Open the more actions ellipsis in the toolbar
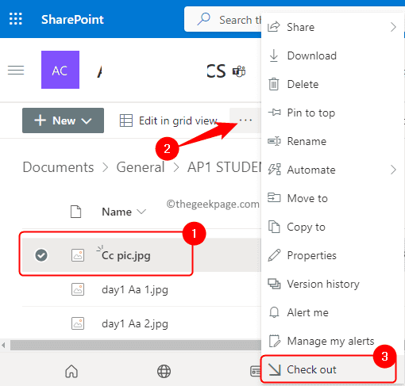405x386 pixels. (x=245, y=120)
